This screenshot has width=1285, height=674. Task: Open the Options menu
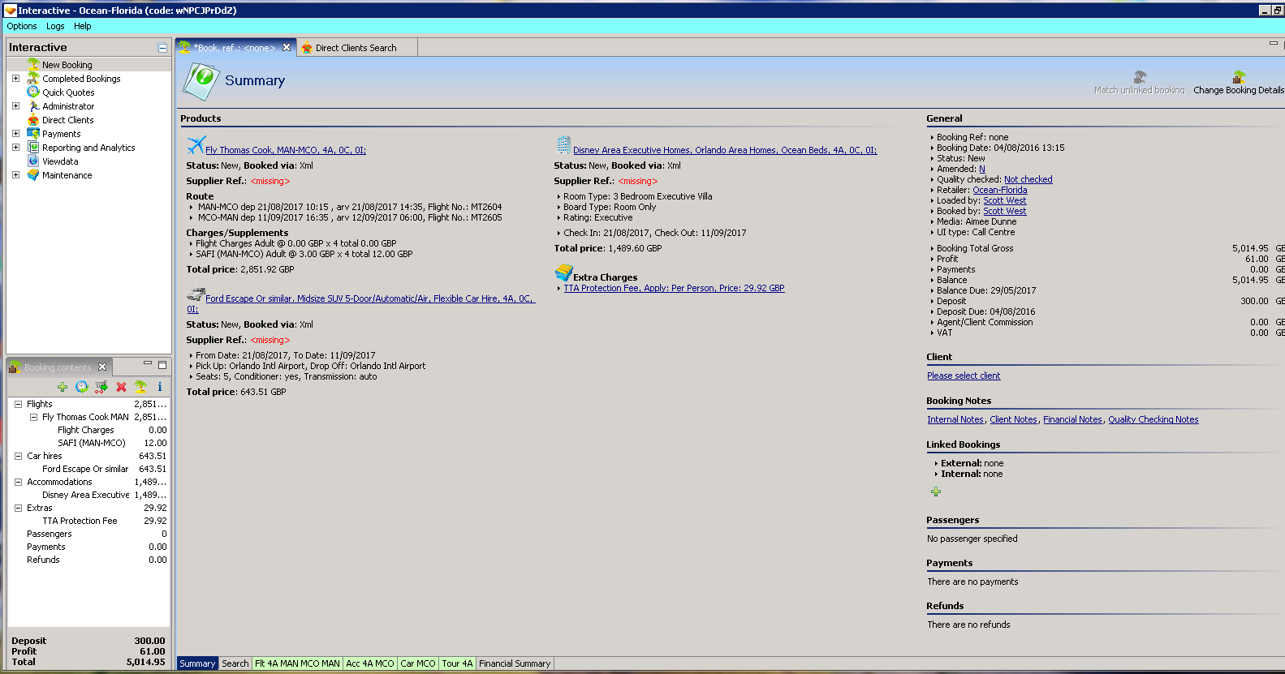(22, 26)
